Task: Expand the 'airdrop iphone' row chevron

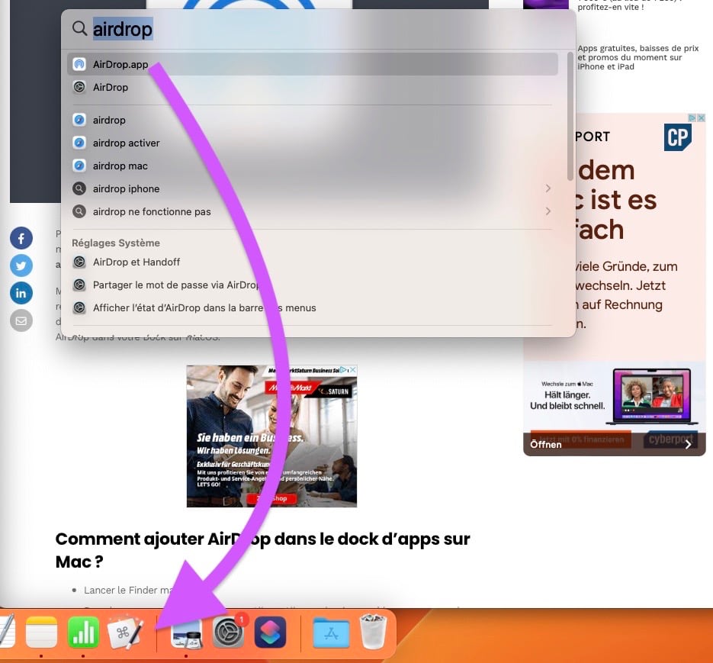Action: tap(548, 188)
